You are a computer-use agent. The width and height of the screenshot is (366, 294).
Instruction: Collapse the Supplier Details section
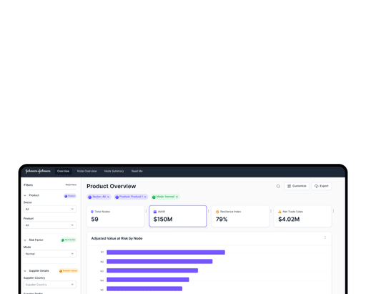pyautogui.click(x=25, y=271)
